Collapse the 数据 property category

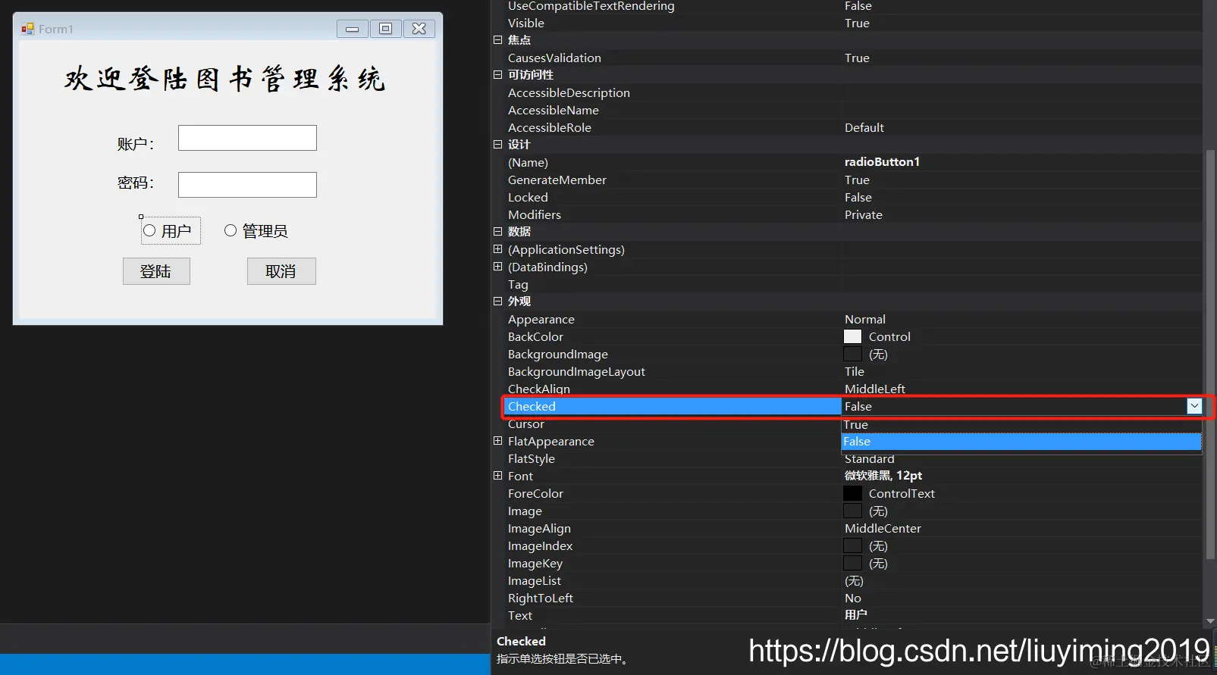(497, 232)
